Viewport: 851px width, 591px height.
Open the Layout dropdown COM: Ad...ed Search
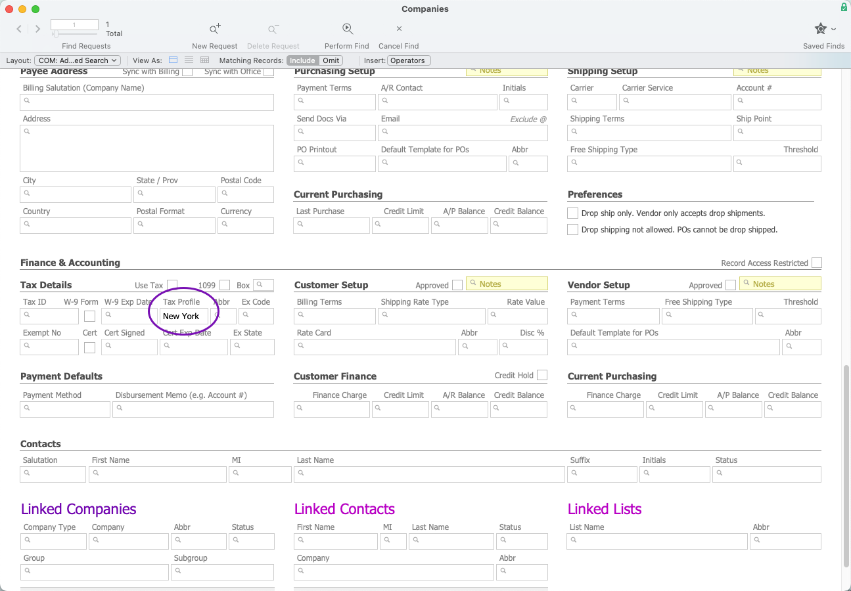(x=78, y=60)
